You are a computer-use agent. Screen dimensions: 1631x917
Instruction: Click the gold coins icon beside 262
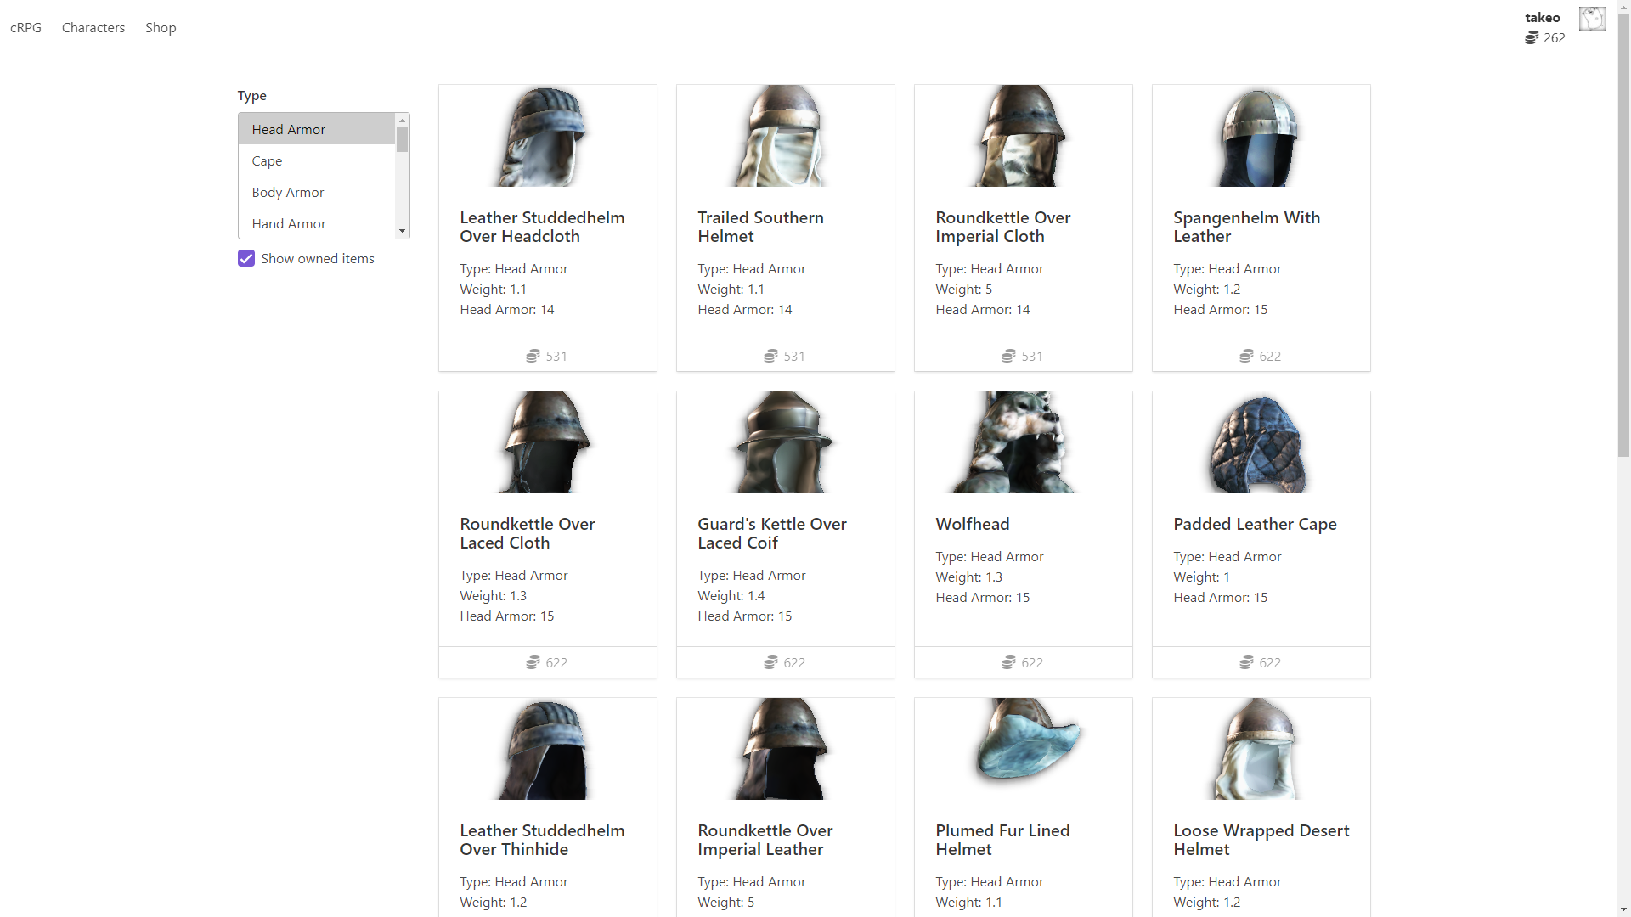pyautogui.click(x=1532, y=38)
